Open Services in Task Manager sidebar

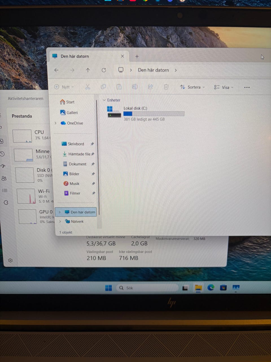(x=6, y=202)
